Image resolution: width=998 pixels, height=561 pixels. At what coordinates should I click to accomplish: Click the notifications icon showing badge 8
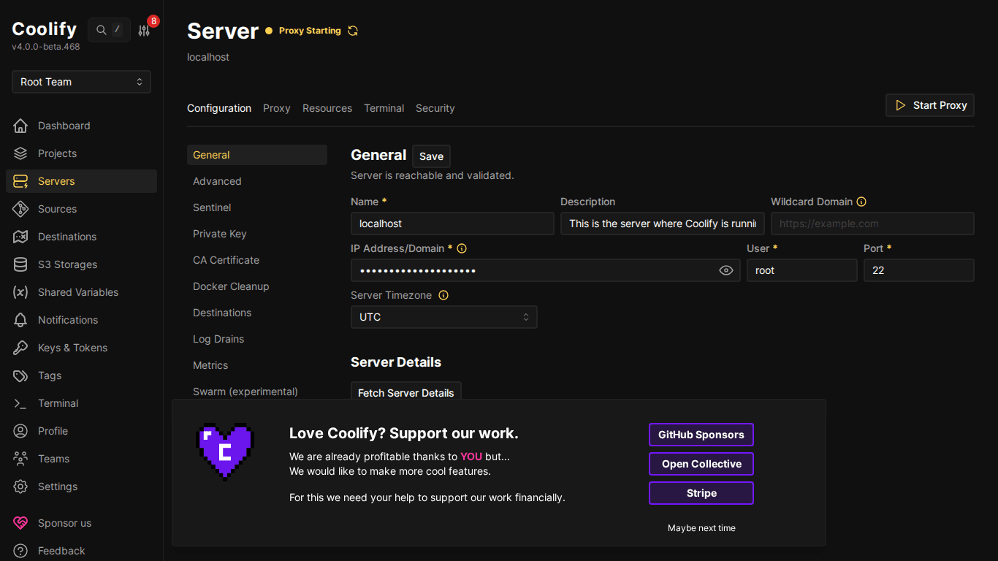[x=143, y=29]
